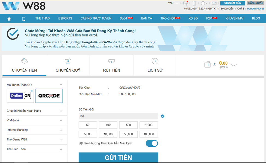266x163 pixels.
Task: Open the language selector circle dropdown
Action: click(204, 3)
